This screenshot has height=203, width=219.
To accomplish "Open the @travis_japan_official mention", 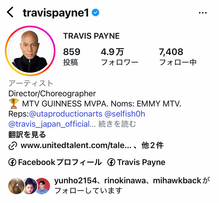I will click(49, 124).
